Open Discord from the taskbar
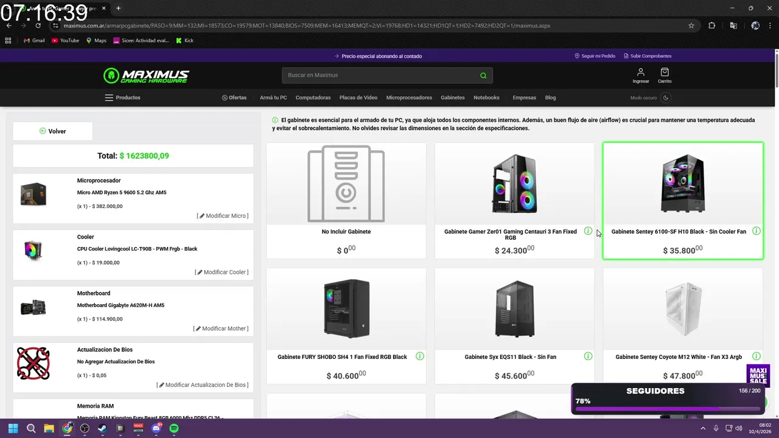The width and height of the screenshot is (779, 438). coord(156,428)
